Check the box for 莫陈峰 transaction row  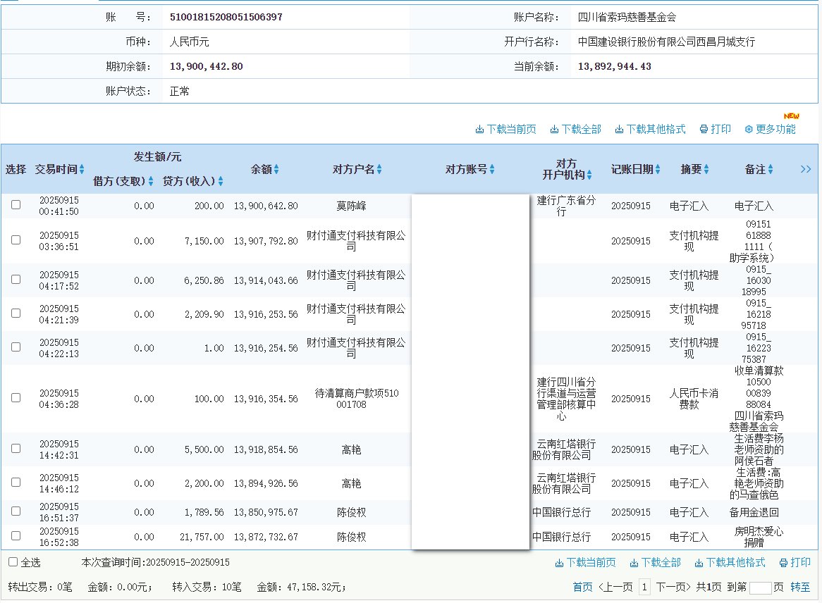pyautogui.click(x=16, y=205)
